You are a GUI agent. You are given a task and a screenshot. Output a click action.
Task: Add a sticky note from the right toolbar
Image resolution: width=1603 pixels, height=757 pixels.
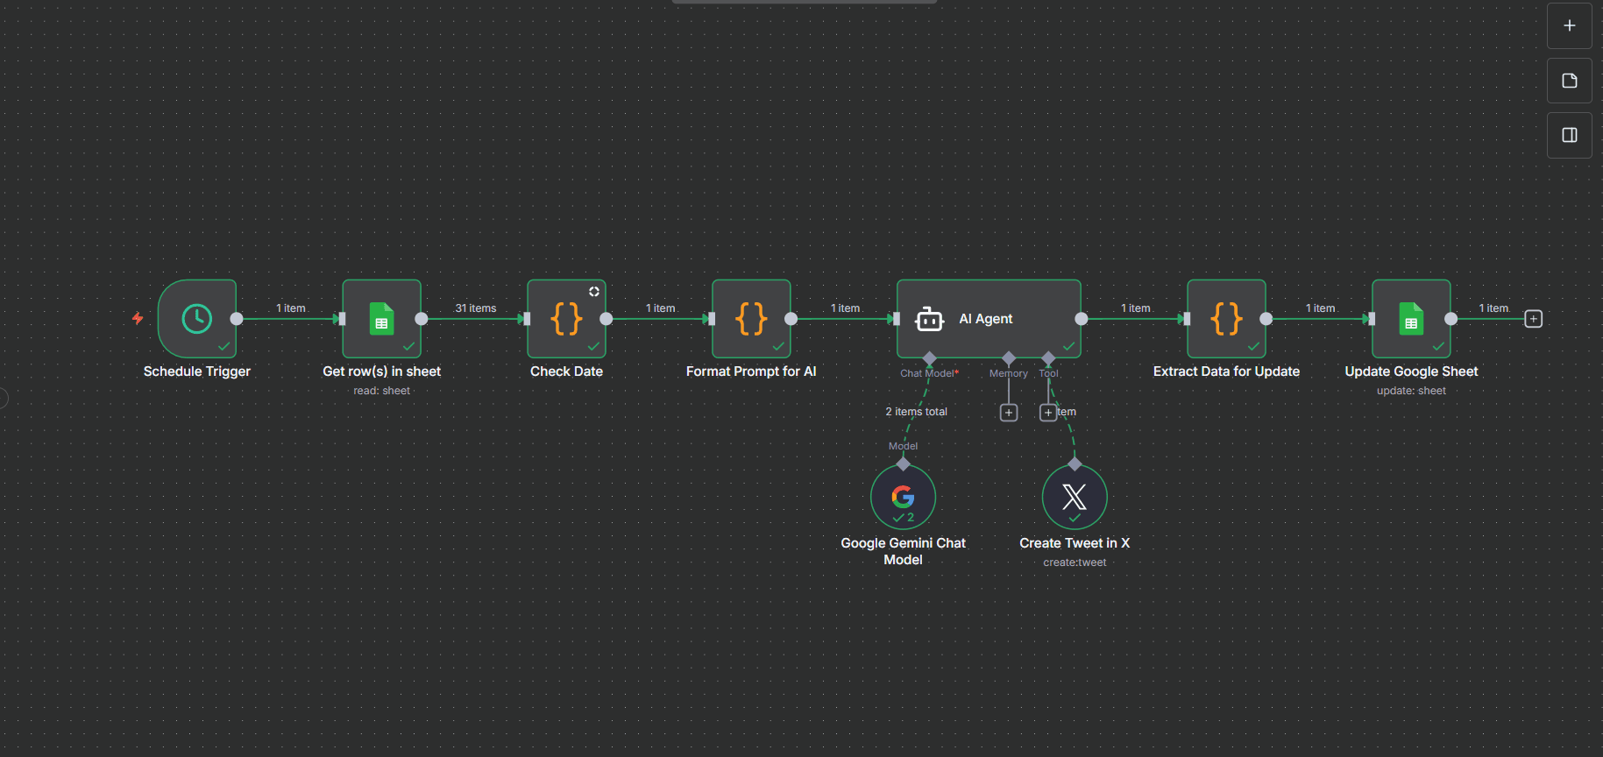[1570, 81]
